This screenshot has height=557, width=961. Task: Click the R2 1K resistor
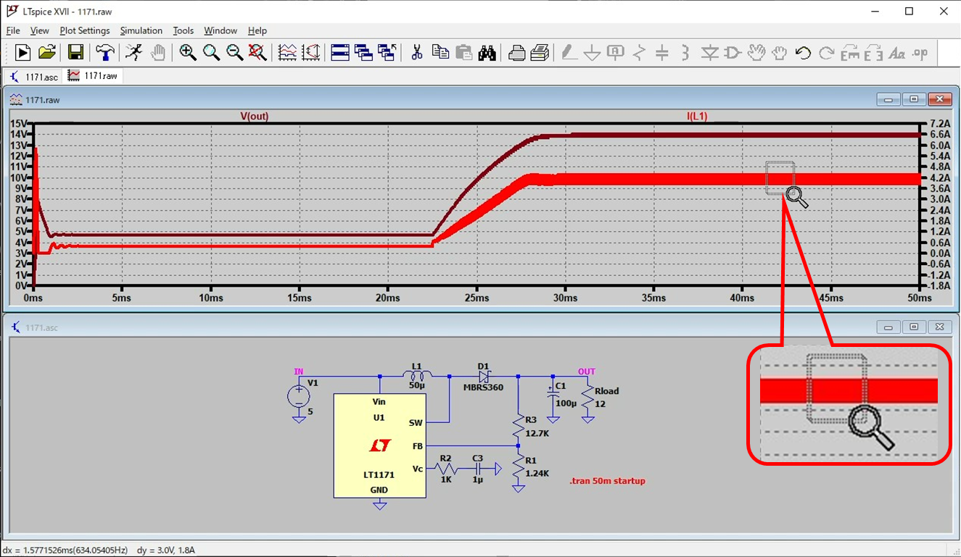pos(445,469)
